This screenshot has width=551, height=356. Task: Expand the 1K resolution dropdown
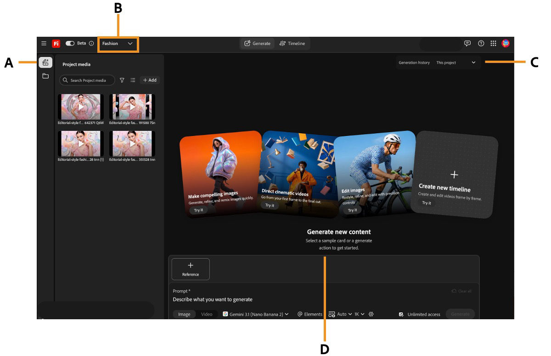[x=359, y=314]
